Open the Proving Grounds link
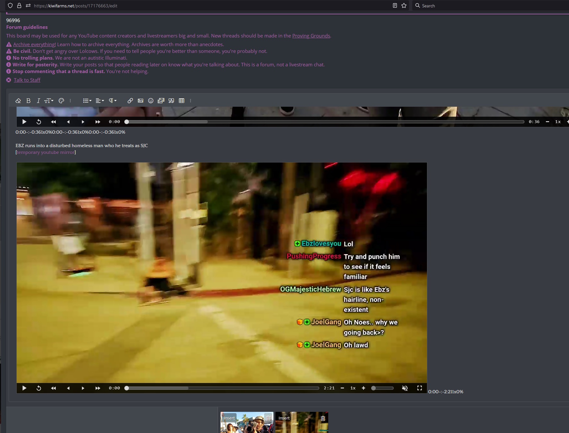This screenshot has height=433, width=569. tap(311, 36)
